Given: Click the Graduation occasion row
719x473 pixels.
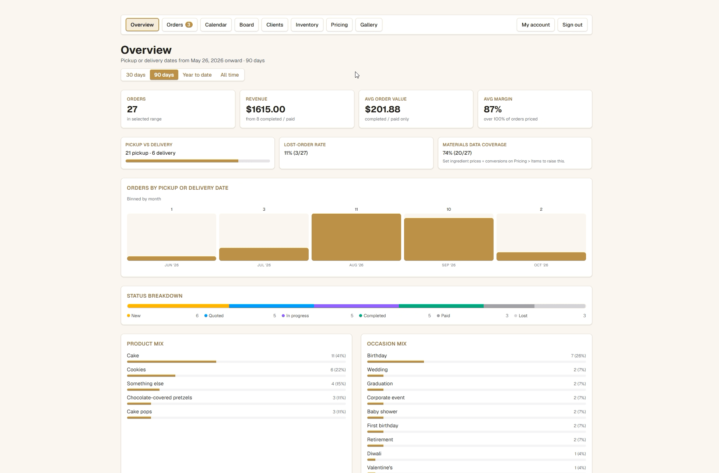Looking at the screenshot, I should [476, 386].
